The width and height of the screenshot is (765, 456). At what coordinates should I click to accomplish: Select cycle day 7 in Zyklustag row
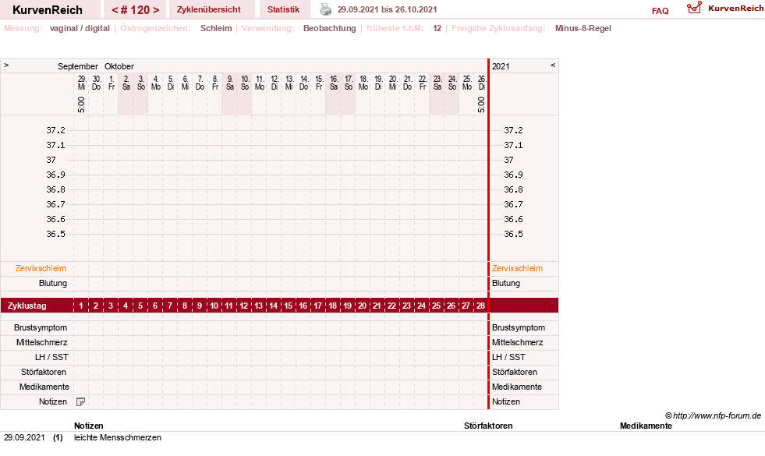pyautogui.click(x=170, y=306)
